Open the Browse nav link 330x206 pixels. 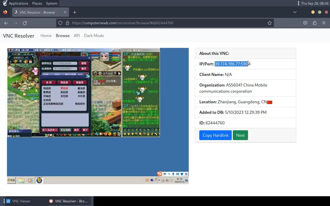click(63, 36)
